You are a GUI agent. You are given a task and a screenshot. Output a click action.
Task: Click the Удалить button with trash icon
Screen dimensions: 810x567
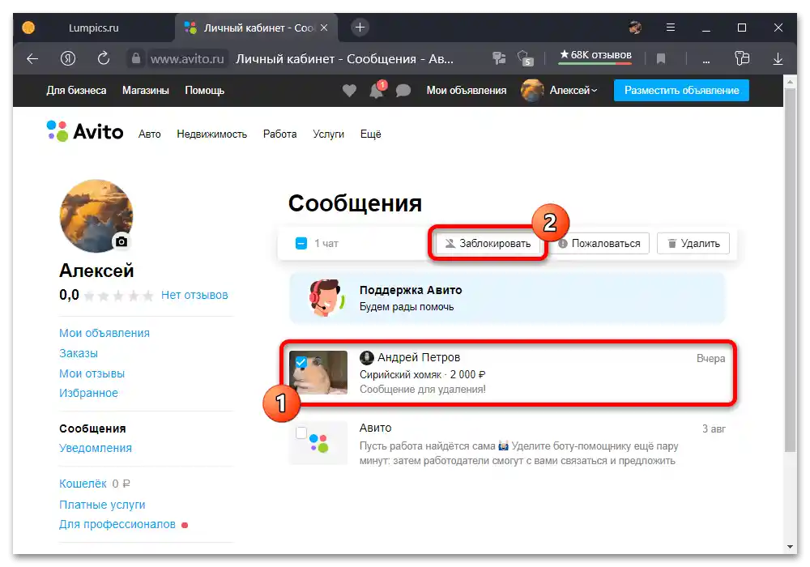point(693,243)
